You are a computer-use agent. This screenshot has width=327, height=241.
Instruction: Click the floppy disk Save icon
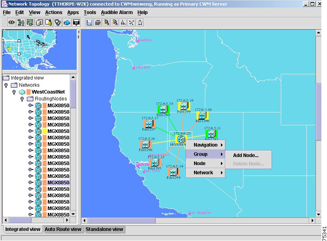tap(89, 22)
